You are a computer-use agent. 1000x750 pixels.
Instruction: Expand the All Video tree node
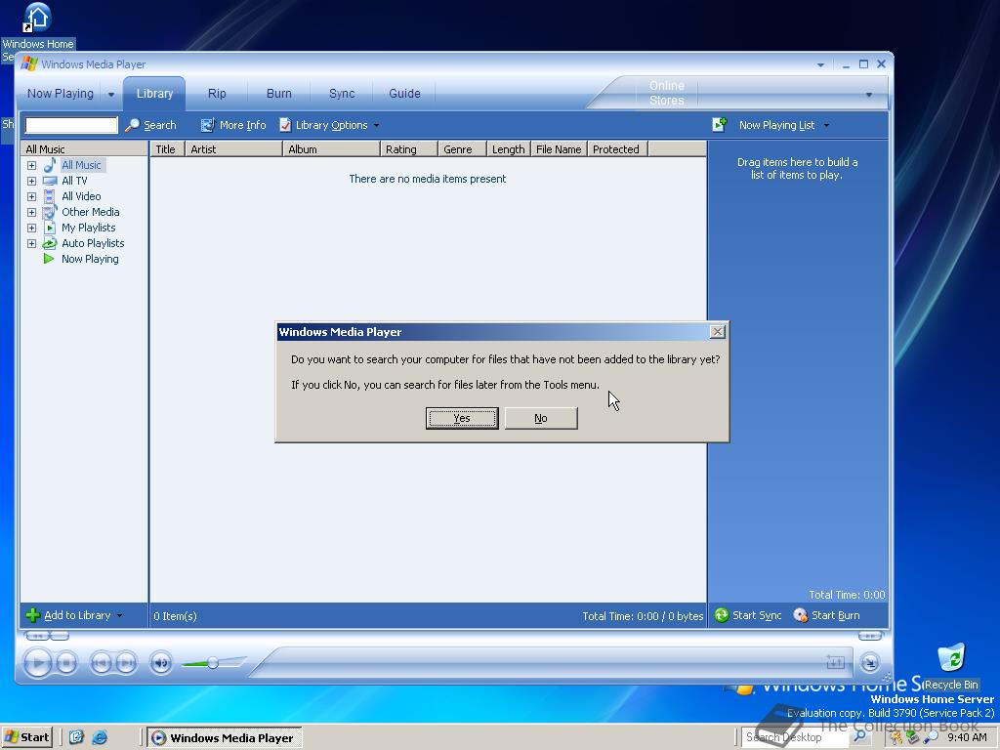(31, 196)
